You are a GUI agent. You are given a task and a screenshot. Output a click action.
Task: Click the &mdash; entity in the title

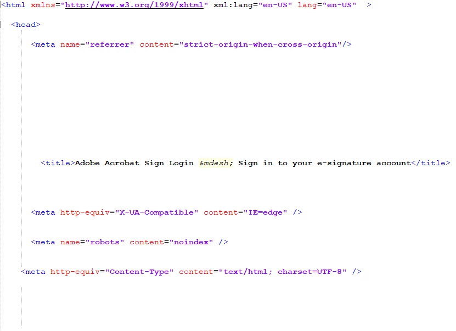(216, 163)
